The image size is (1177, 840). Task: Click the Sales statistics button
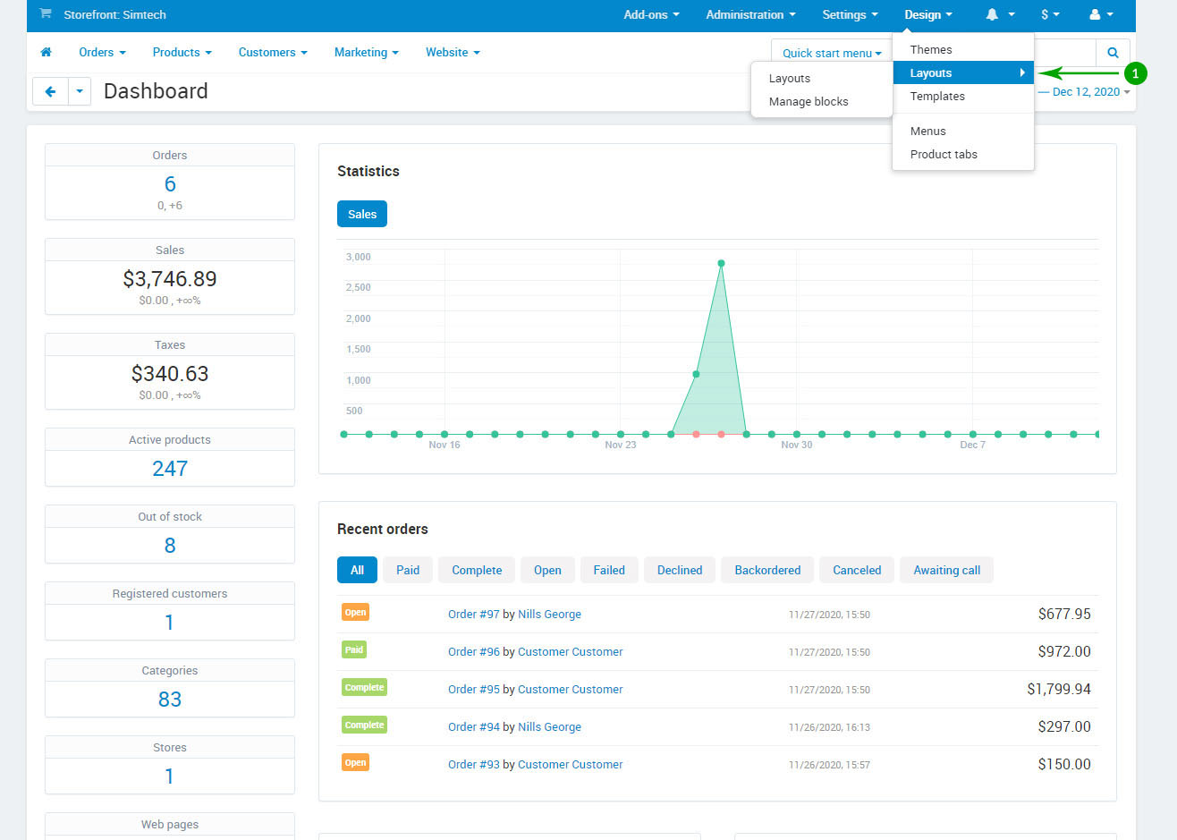(x=362, y=215)
